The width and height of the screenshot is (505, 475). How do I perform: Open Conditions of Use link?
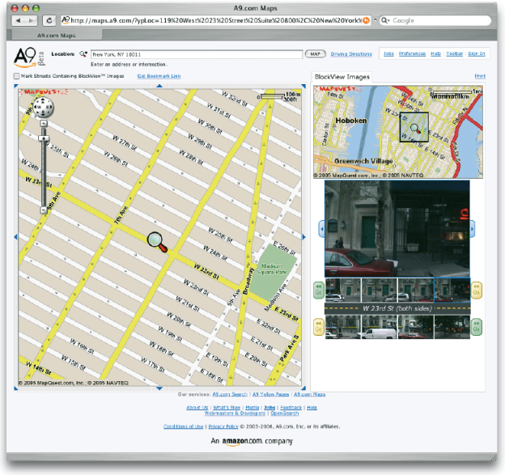click(183, 426)
